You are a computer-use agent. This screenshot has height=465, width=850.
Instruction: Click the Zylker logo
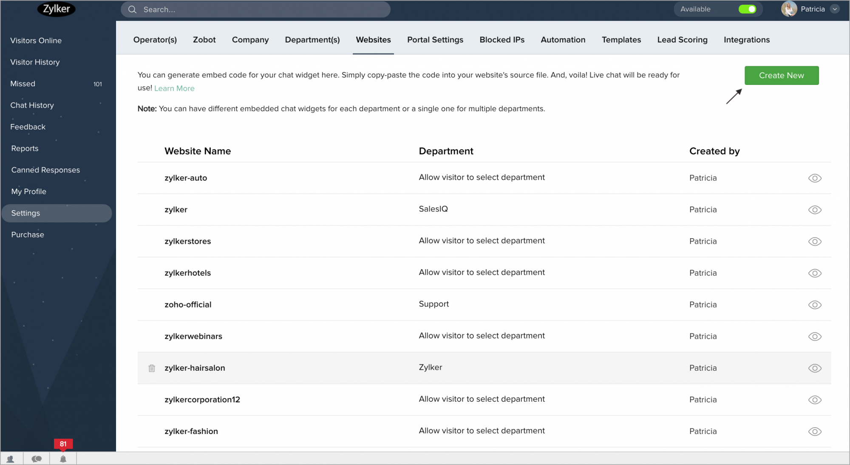coord(56,9)
